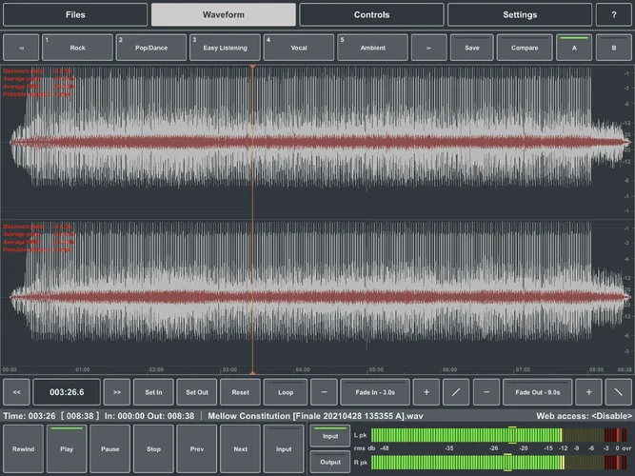Select the rising fade-in curve shape icon
The width and height of the screenshot is (635, 476).
[x=456, y=391]
